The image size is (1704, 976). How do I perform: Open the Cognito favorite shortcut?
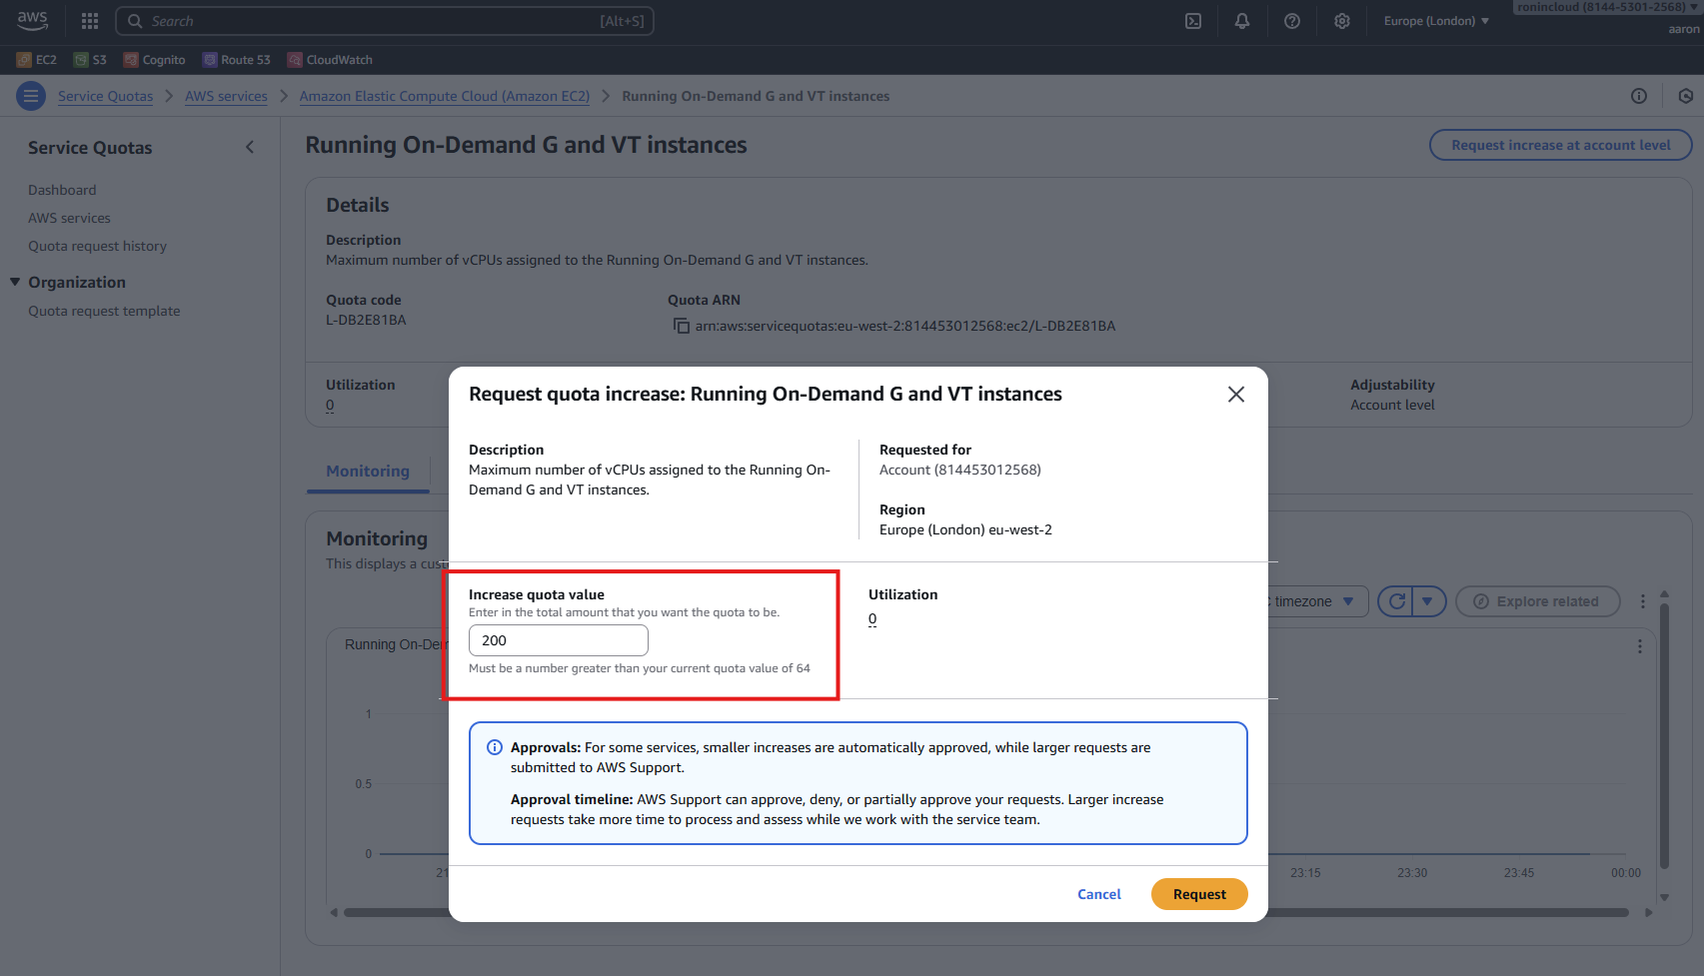[154, 60]
